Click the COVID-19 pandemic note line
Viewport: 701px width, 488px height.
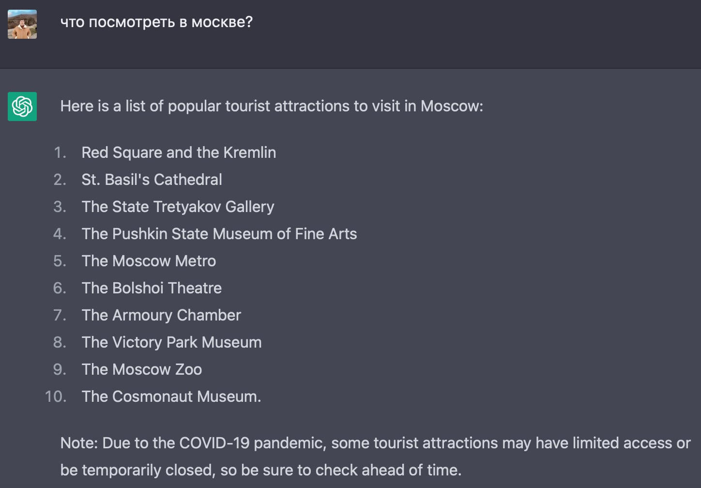(375, 443)
